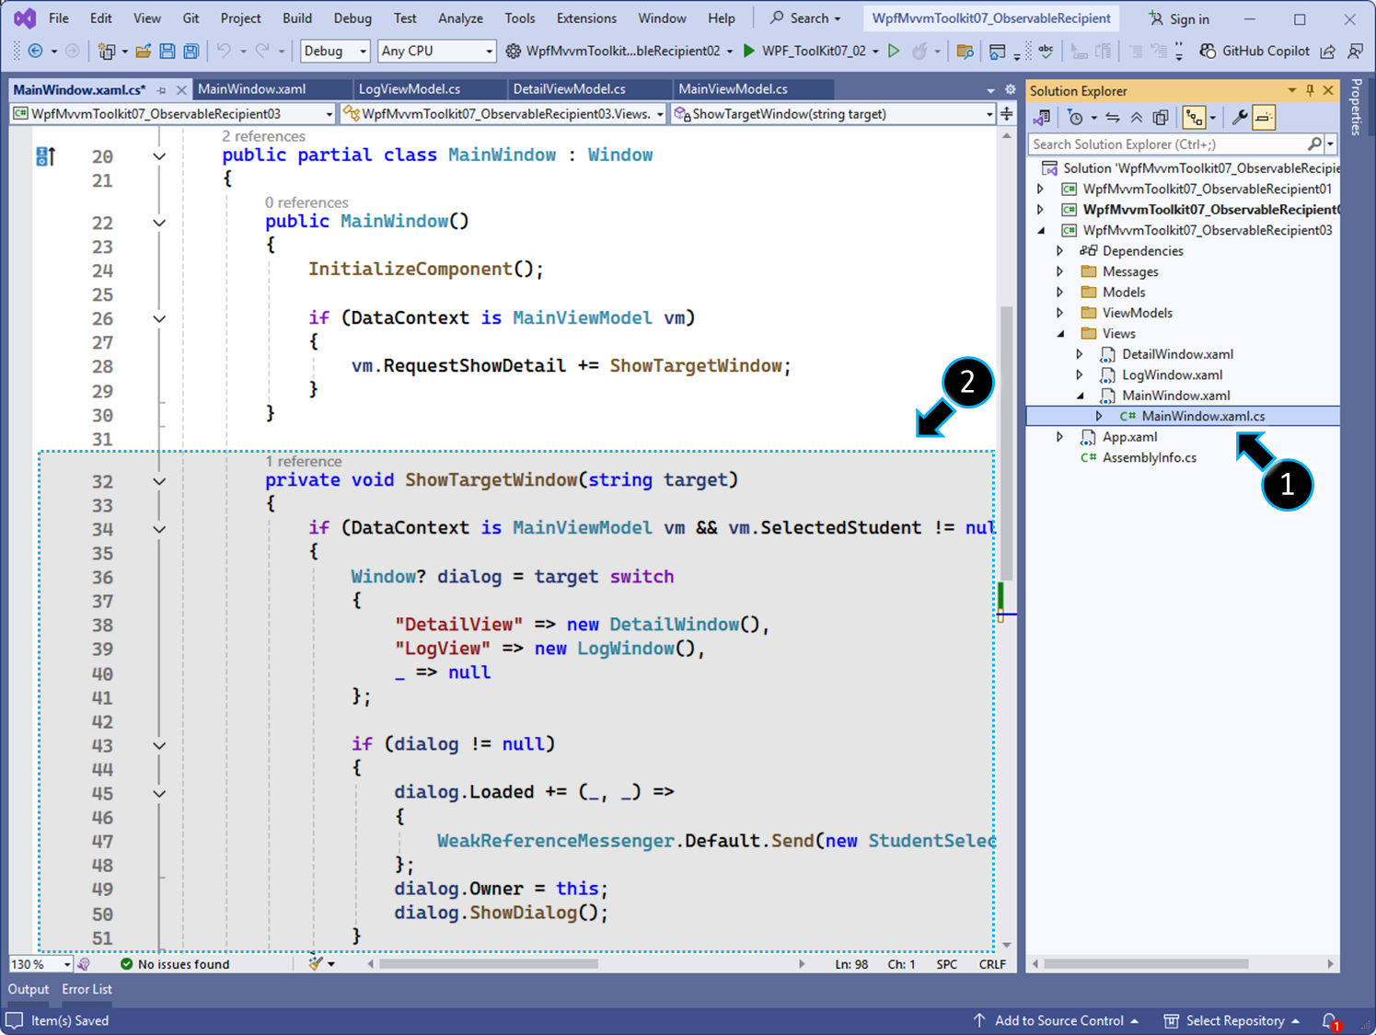The height and width of the screenshot is (1035, 1376).
Task: Click the Visual Studio logo icon
Action: [x=25, y=18]
